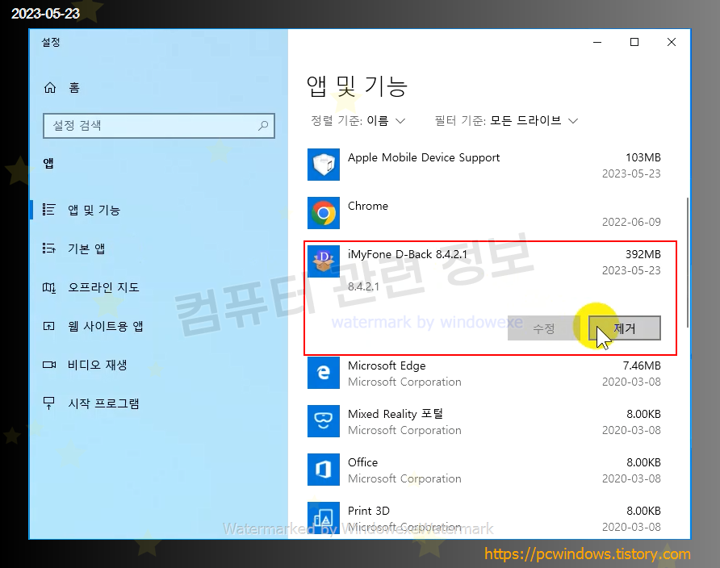The image size is (720, 568).
Task: Go to 웹 사이트용 앱 page
Action: tap(106, 326)
